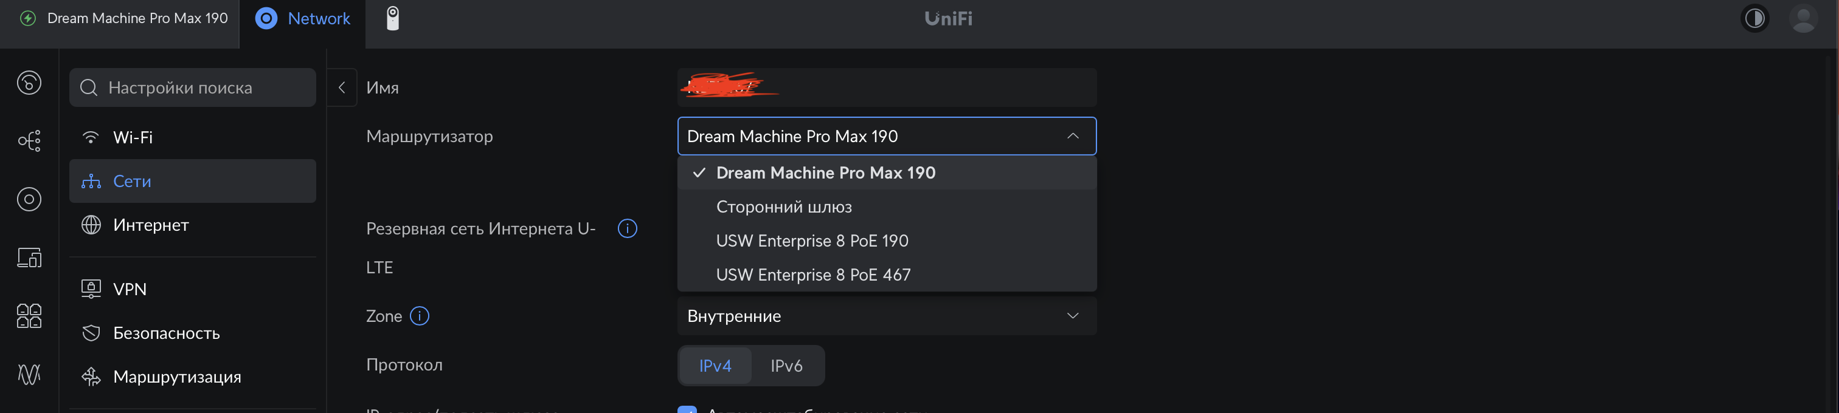The width and height of the screenshot is (1839, 413).
Task: Choose Сторонний шлюз from the list
Action: pos(784,207)
